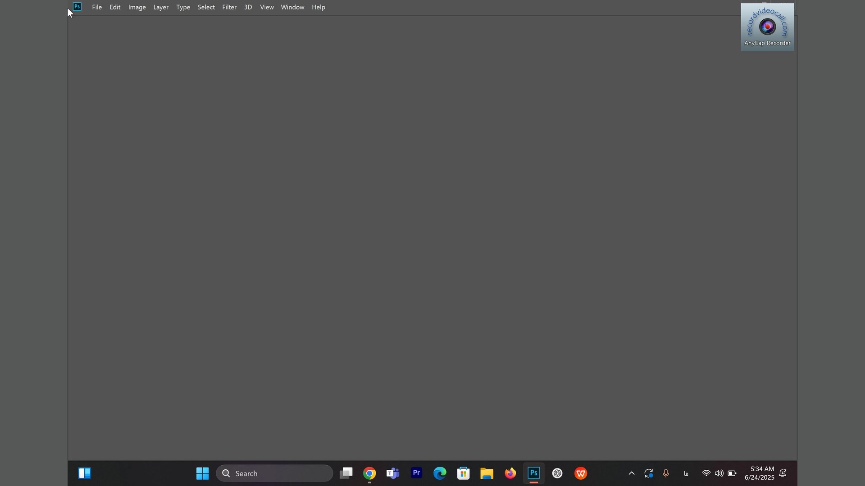Click the taskbar Search box
865x486 pixels.
pyautogui.click(x=275, y=473)
